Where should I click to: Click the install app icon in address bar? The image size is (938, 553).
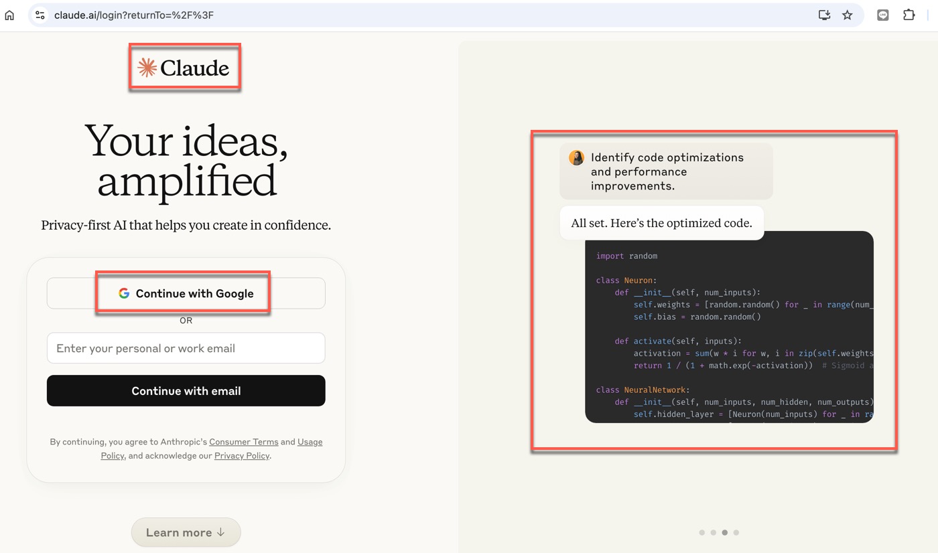click(825, 15)
